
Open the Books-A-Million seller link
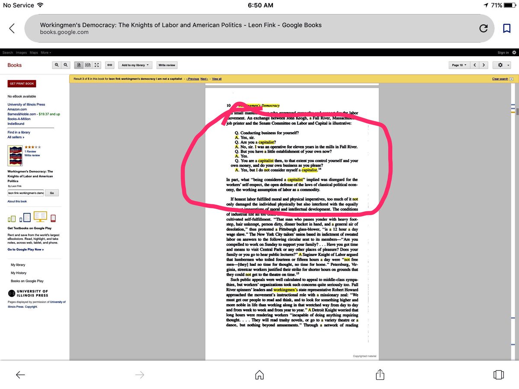19,119
